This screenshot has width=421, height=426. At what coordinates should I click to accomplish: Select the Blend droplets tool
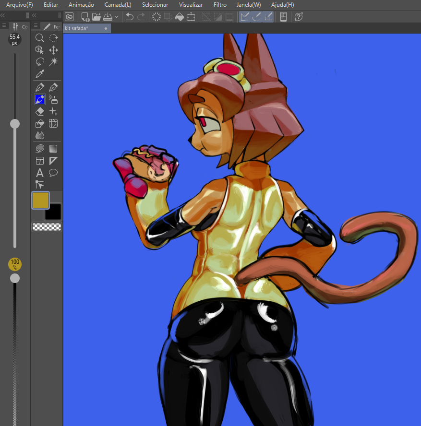click(x=40, y=135)
